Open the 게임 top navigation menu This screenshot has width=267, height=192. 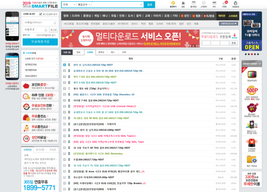point(97,16)
